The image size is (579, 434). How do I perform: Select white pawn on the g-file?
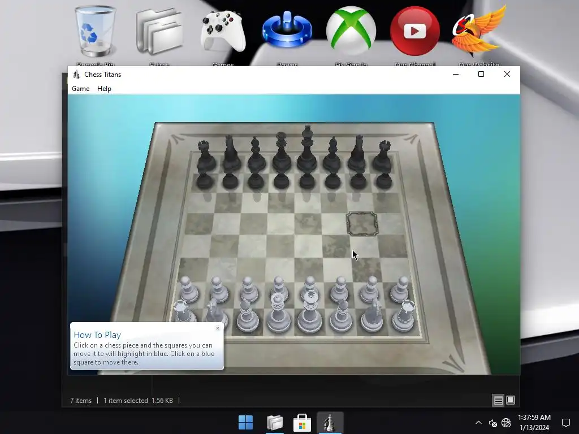click(370, 290)
